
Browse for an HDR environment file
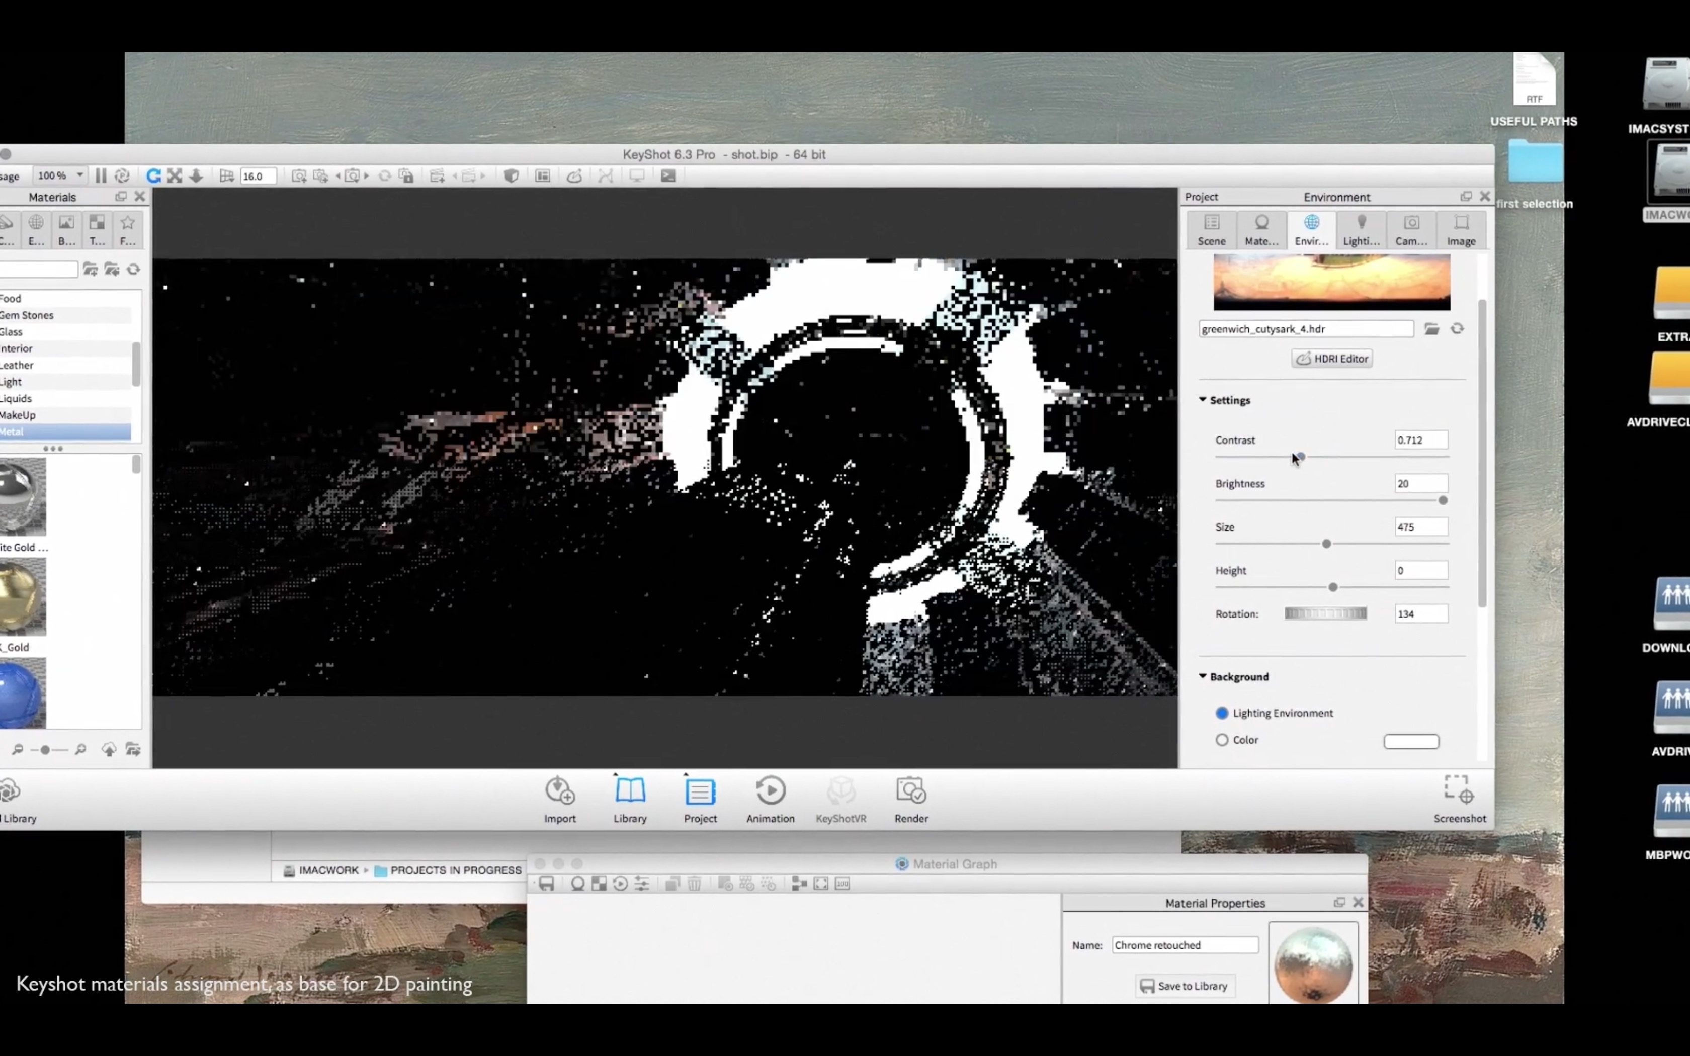point(1431,329)
